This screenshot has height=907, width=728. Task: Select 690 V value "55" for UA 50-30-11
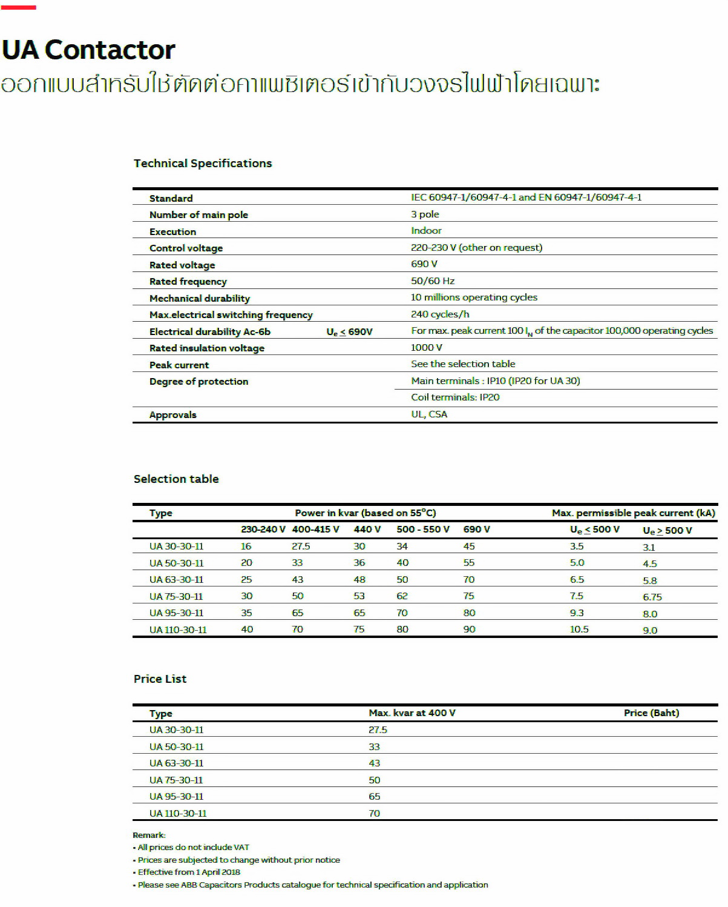(x=469, y=562)
